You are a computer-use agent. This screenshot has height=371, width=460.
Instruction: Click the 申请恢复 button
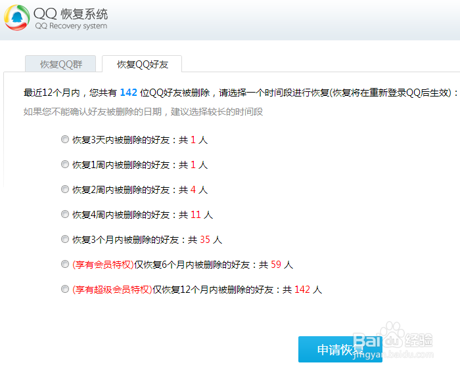pyautogui.click(x=340, y=349)
